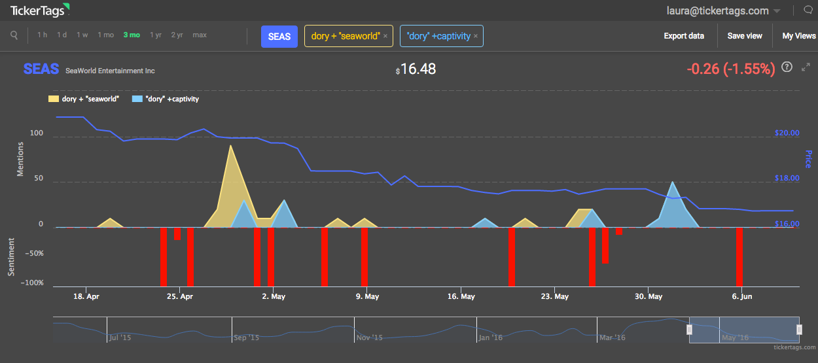Click the -0.26 (-1.55%) change value
This screenshot has height=363, width=818.
click(731, 68)
